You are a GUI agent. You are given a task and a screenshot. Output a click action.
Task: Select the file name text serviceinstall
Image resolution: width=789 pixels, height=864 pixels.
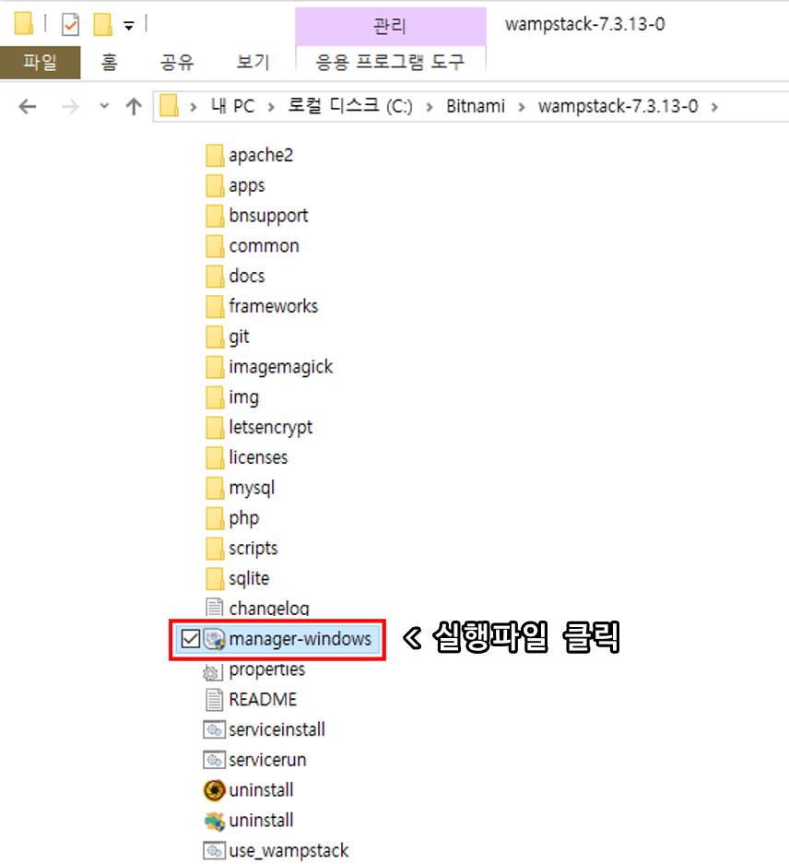[x=277, y=730]
